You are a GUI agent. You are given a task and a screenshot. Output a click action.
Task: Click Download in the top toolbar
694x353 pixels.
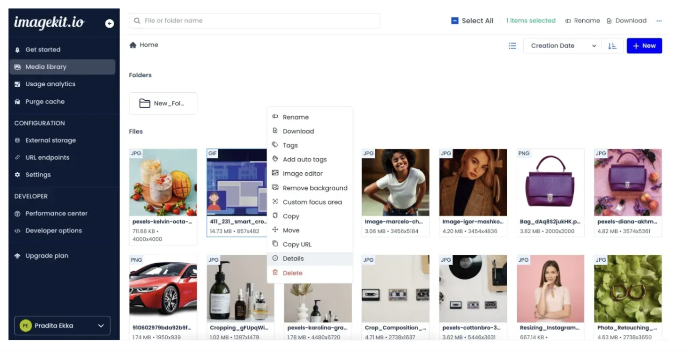(627, 21)
